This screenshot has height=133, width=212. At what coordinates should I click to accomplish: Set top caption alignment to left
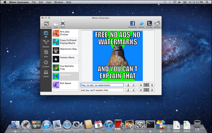tap(141, 85)
